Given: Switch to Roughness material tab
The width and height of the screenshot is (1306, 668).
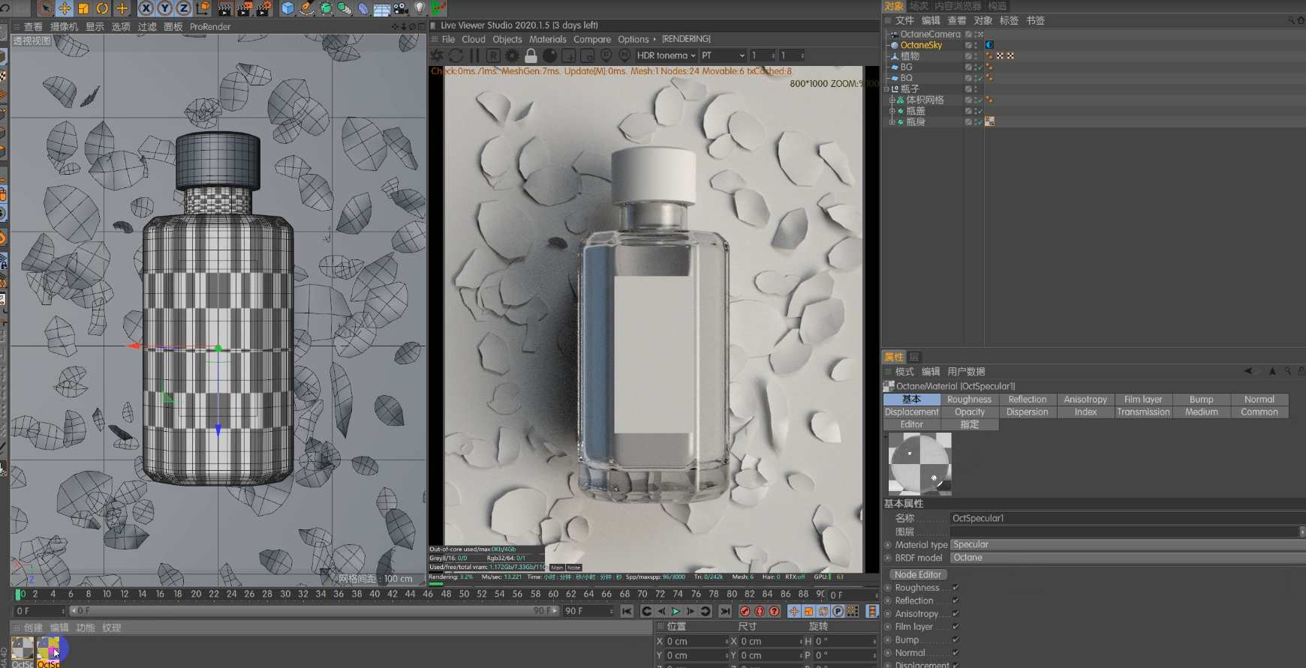Looking at the screenshot, I should 969,400.
